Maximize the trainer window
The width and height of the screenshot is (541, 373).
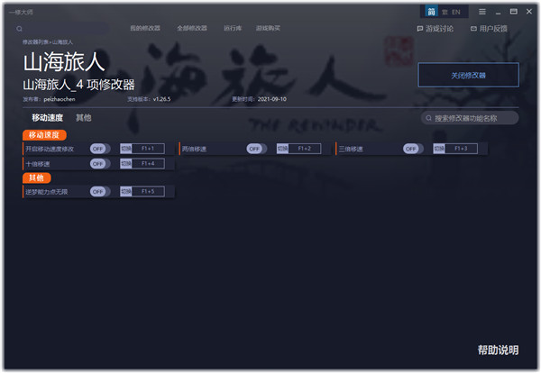(x=513, y=12)
